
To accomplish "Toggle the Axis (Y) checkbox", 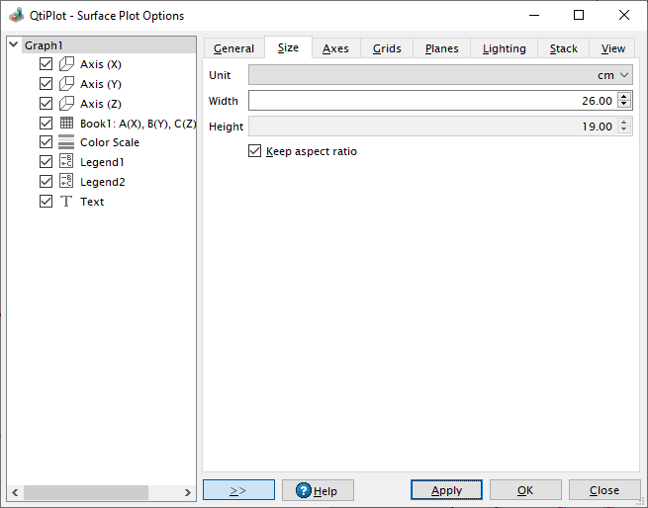I will pos(46,84).
